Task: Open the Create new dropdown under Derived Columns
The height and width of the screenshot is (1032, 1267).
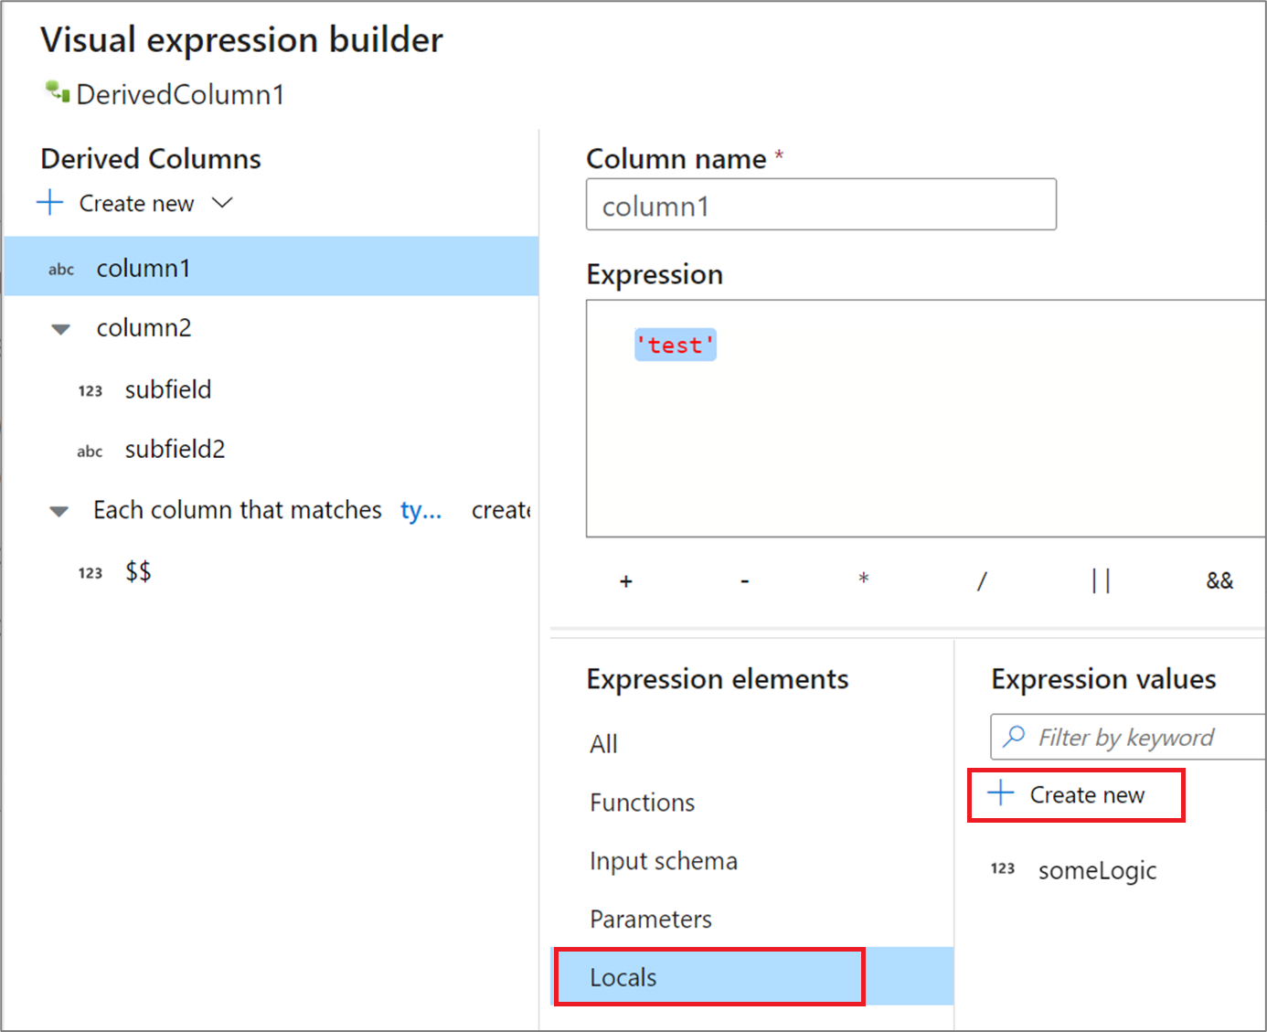Action: (222, 203)
